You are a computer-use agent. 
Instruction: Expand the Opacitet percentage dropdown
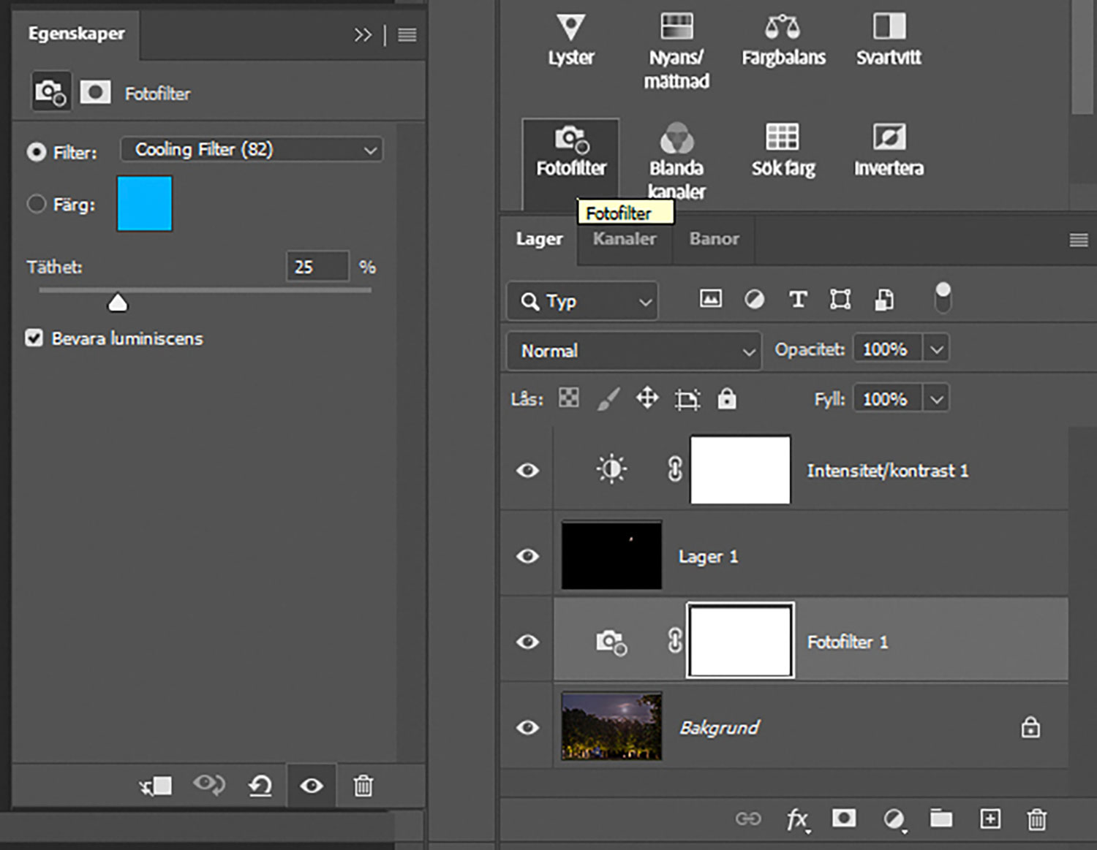(937, 349)
